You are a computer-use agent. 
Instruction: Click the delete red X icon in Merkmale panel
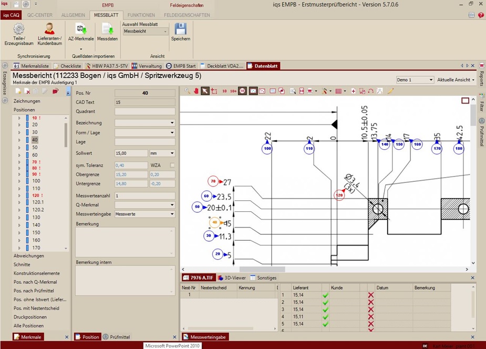27,91
